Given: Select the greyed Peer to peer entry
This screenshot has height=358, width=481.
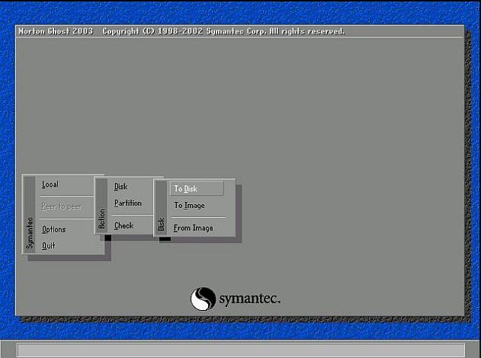Looking at the screenshot, I should point(61,206).
